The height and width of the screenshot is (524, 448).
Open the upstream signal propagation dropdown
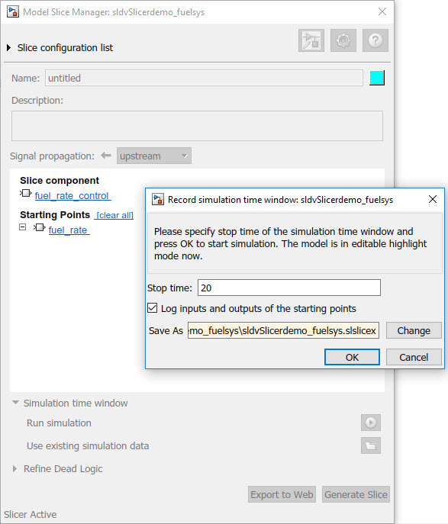point(154,156)
